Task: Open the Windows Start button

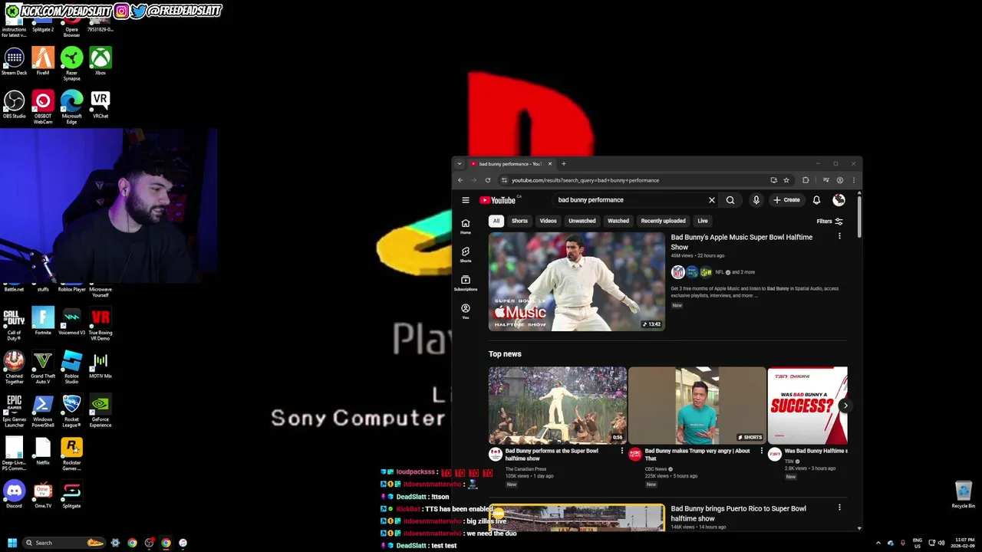Action: [x=12, y=543]
